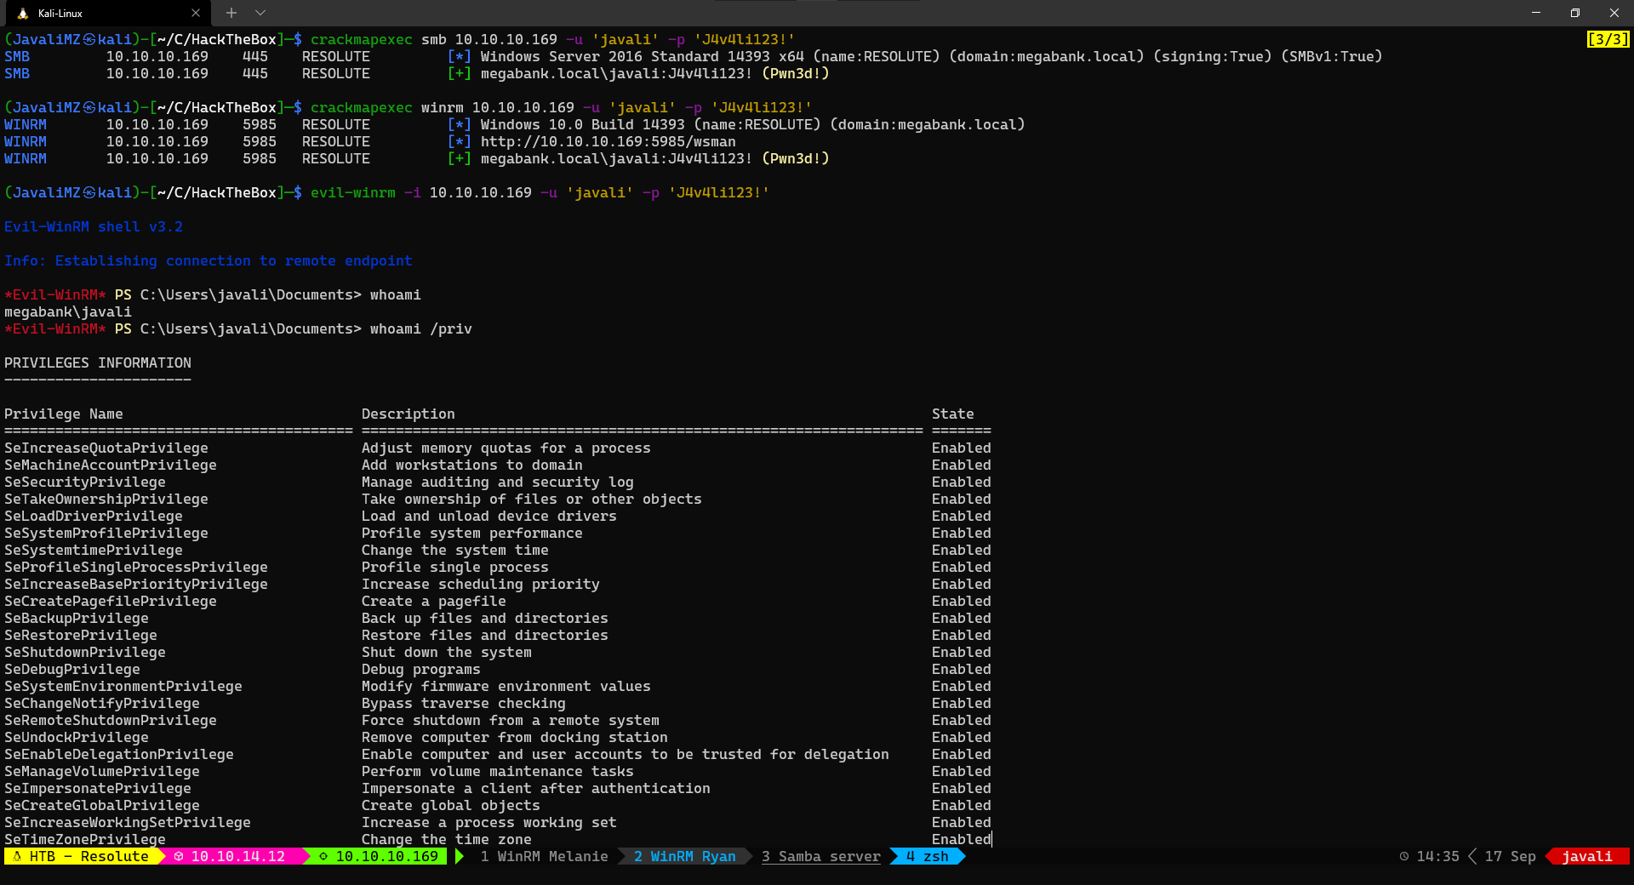This screenshot has width=1634, height=885.
Task: Click Windows Server 2016 Standard info line
Action: (693, 56)
